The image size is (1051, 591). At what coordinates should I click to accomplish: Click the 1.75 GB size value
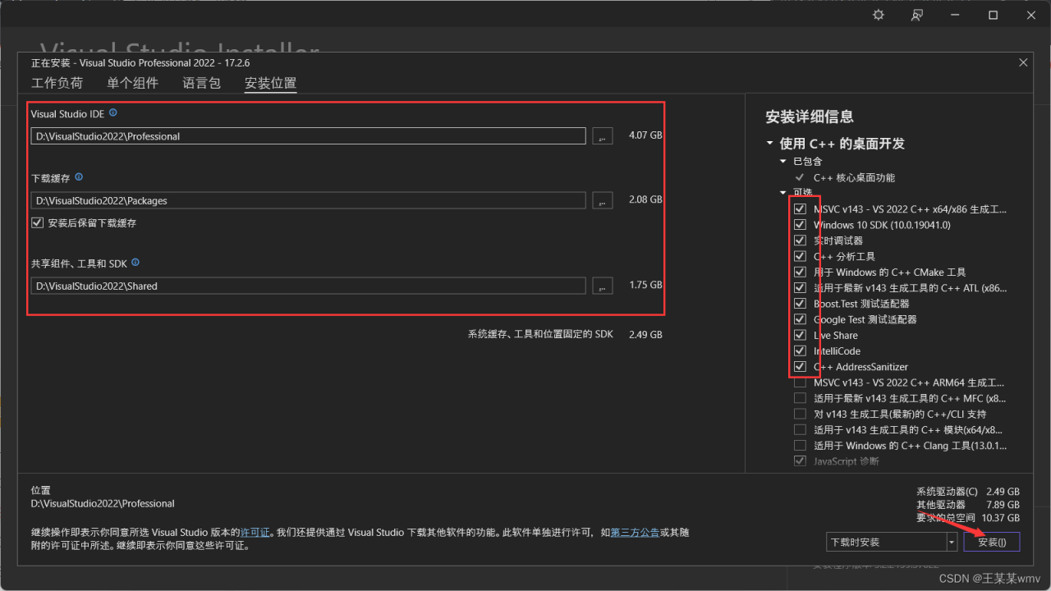coord(645,285)
